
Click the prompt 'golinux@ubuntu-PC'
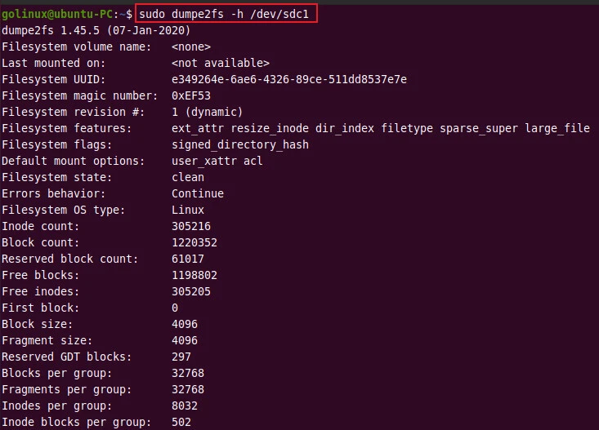click(x=57, y=14)
